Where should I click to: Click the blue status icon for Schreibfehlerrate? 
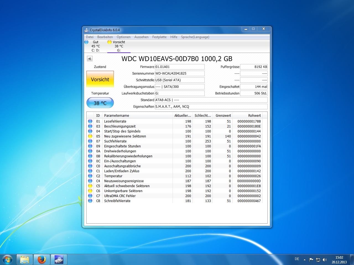tap(90, 201)
